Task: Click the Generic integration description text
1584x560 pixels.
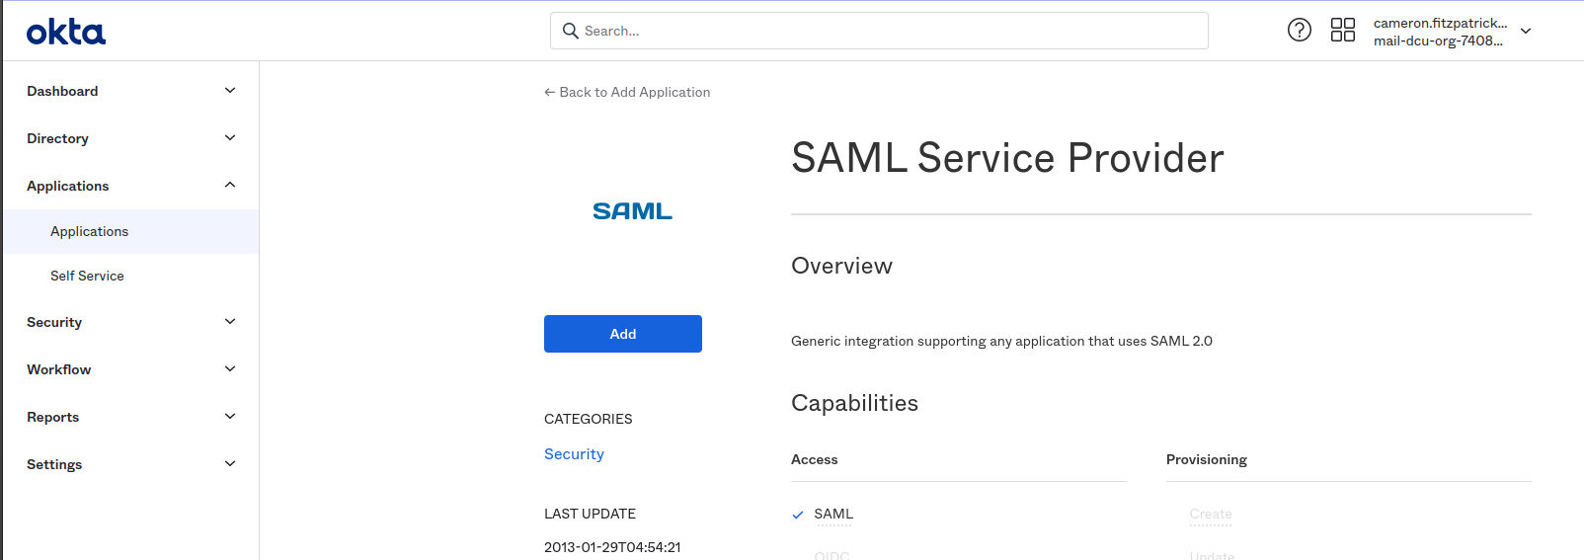Action: 1001,342
